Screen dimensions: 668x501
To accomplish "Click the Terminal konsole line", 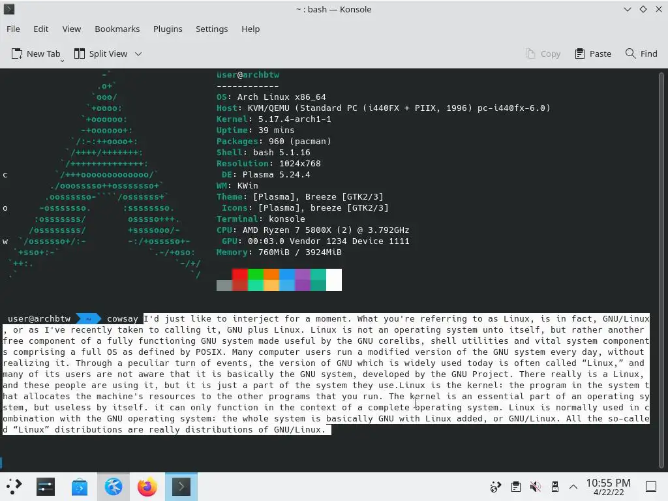I will (x=261, y=219).
